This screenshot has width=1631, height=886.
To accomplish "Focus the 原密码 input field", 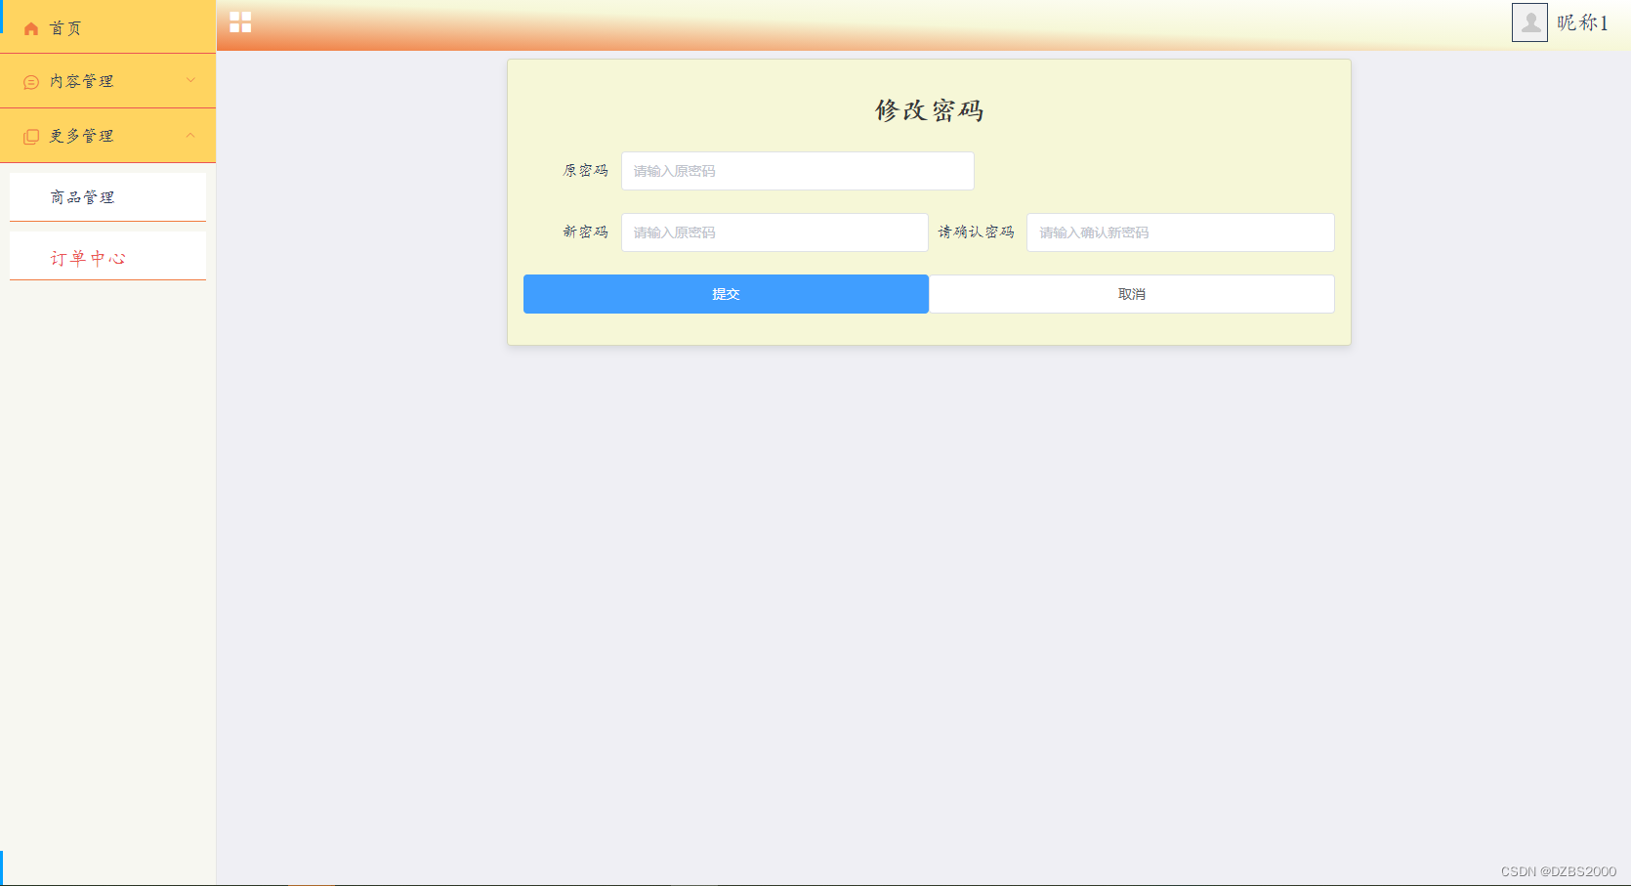I will pos(798,171).
